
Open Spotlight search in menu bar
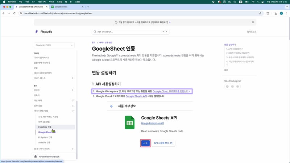(258, 2)
